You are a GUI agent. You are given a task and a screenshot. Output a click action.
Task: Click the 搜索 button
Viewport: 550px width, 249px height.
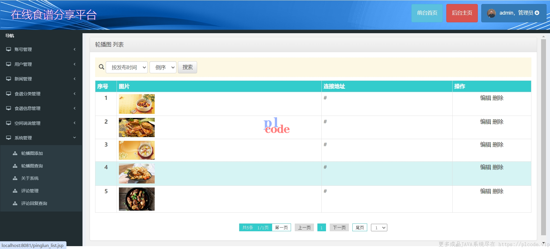point(187,67)
